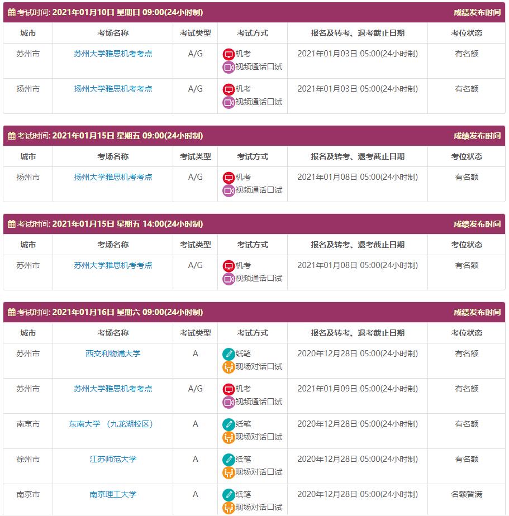Open 成绩发布时间 for 01月16日 09:00 session

coord(477,312)
